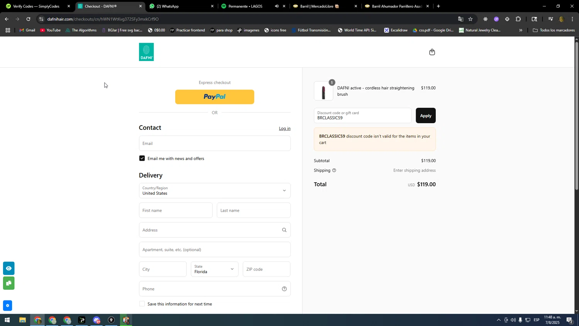Mute the Spotify tab audio icon
The height and width of the screenshot is (326, 579).
(276, 6)
